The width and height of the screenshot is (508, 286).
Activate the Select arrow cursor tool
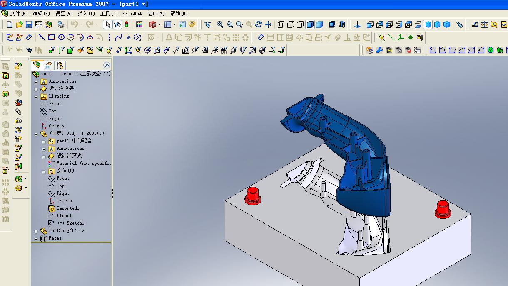click(x=107, y=24)
